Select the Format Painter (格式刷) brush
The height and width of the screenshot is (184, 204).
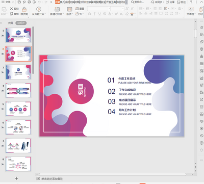tap(24, 9)
